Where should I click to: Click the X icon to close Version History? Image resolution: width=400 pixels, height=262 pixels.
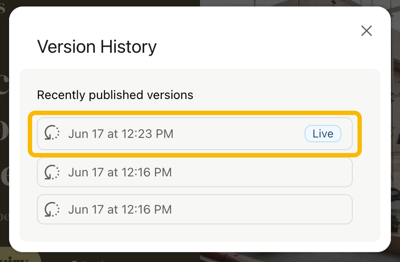(x=366, y=31)
